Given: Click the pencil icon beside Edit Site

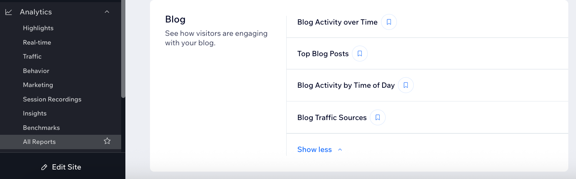Looking at the screenshot, I should coord(44,167).
